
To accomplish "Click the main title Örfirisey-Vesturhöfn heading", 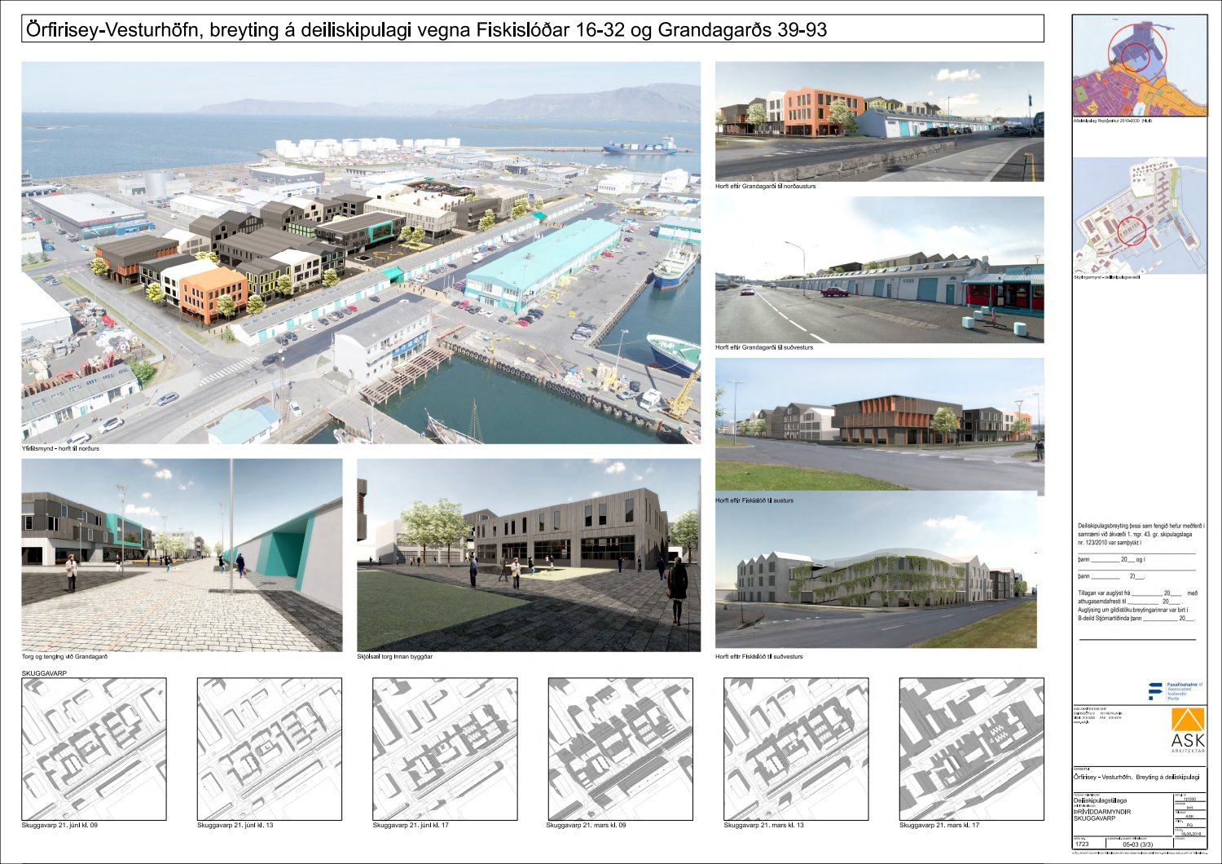I will 533,30.
